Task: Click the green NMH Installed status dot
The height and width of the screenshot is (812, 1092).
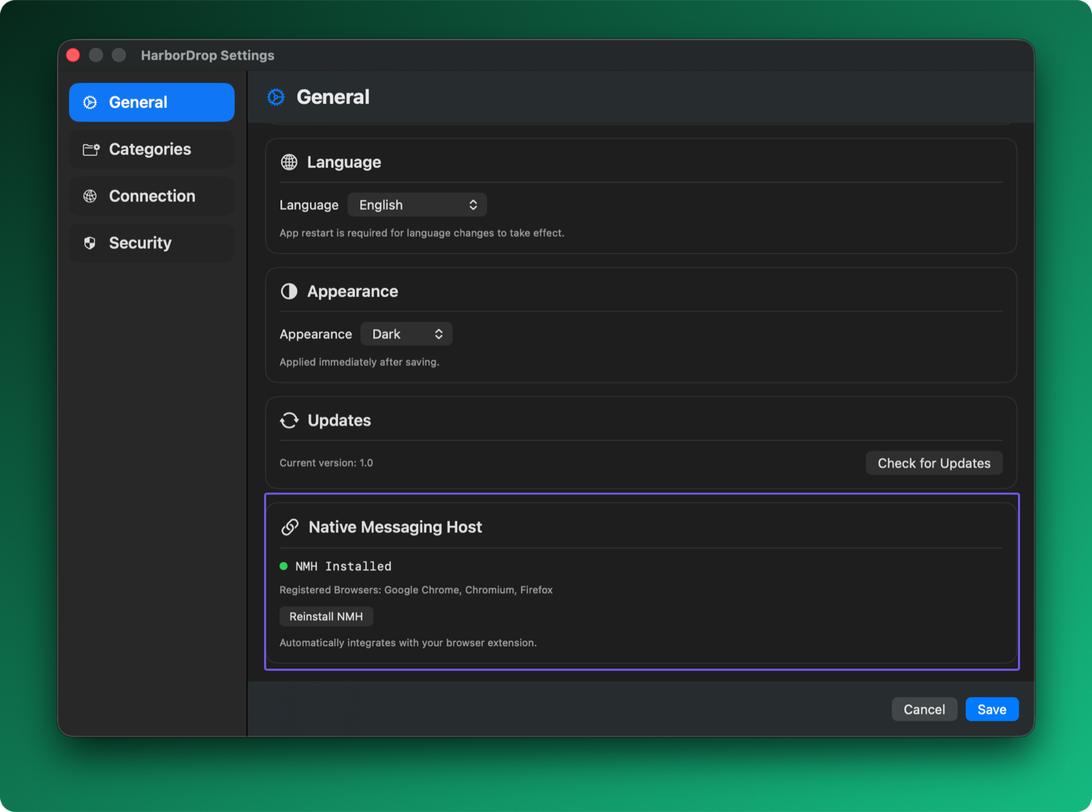Action: pos(284,566)
